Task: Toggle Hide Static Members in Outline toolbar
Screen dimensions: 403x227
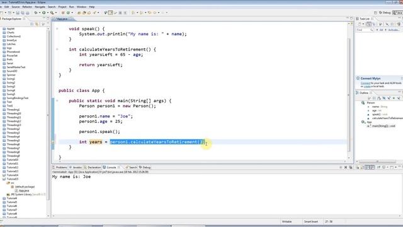Action: (x=389, y=98)
